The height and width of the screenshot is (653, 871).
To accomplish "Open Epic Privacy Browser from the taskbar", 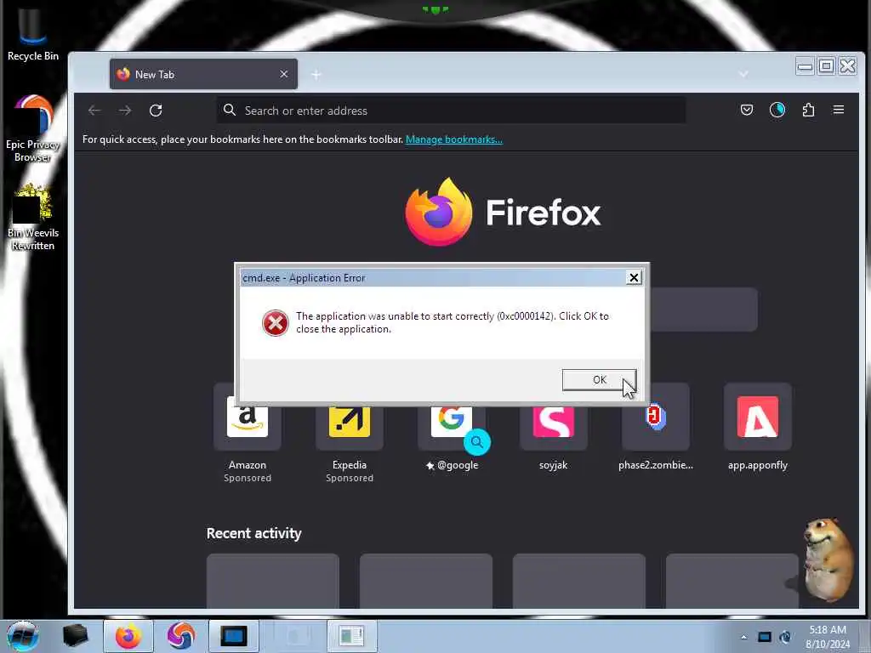I will 180,636.
